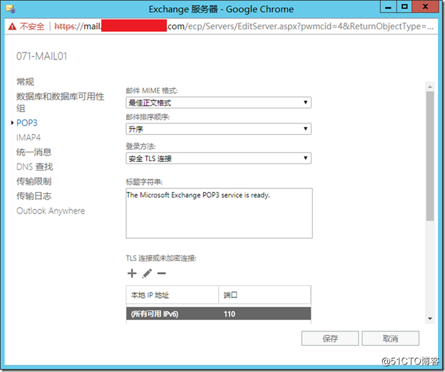Screen dimensions: 445x372
Task: Click the vertical scrollbar thumb
Action: click(x=430, y=156)
